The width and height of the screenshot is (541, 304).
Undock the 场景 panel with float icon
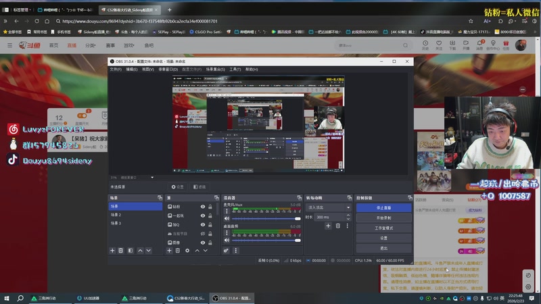(x=160, y=198)
